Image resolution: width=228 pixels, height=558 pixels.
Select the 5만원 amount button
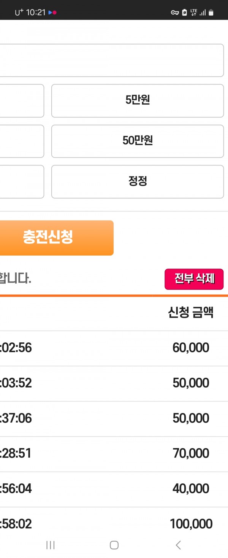138,101
